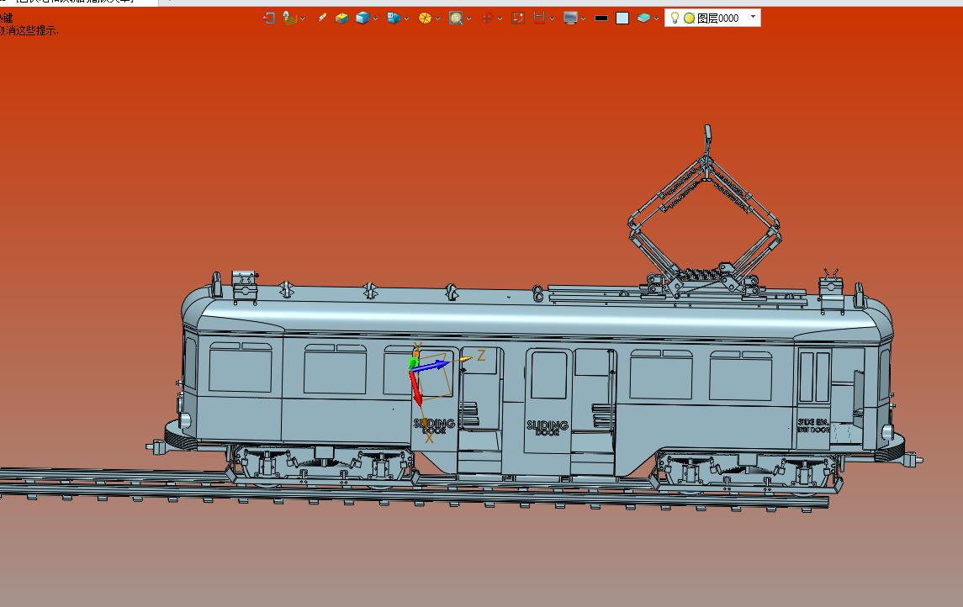Expand the coordinate frame tool dropdown arrow
The height and width of the screenshot is (607, 963).
coord(303,19)
